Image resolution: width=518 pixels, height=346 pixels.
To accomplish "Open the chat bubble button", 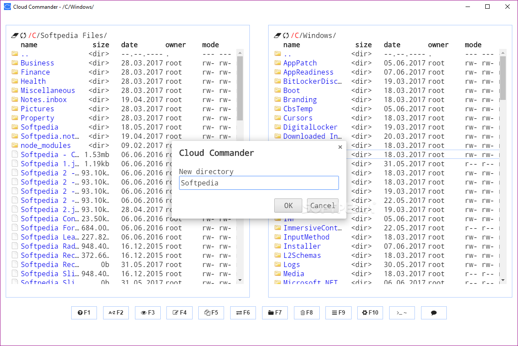I will click(434, 313).
